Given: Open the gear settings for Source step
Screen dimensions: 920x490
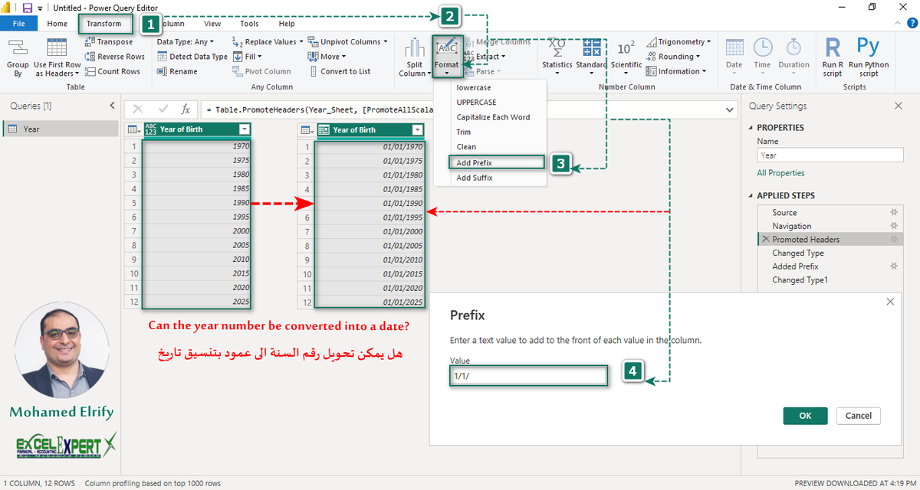Looking at the screenshot, I should (x=893, y=212).
